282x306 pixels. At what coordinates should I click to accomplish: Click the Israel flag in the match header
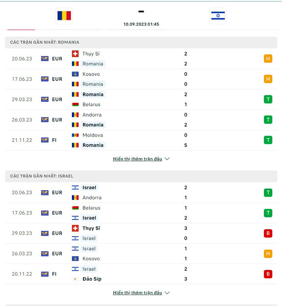pyautogui.click(x=218, y=15)
